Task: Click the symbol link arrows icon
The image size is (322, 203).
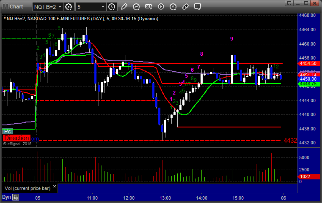Action: (185, 7)
